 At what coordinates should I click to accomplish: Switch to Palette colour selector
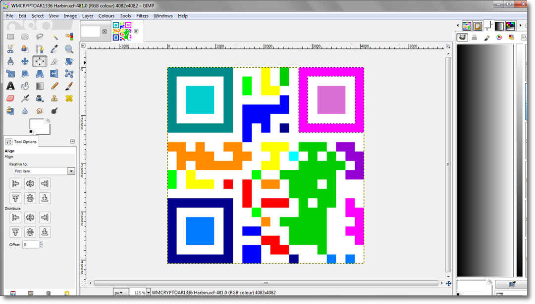pos(511,38)
